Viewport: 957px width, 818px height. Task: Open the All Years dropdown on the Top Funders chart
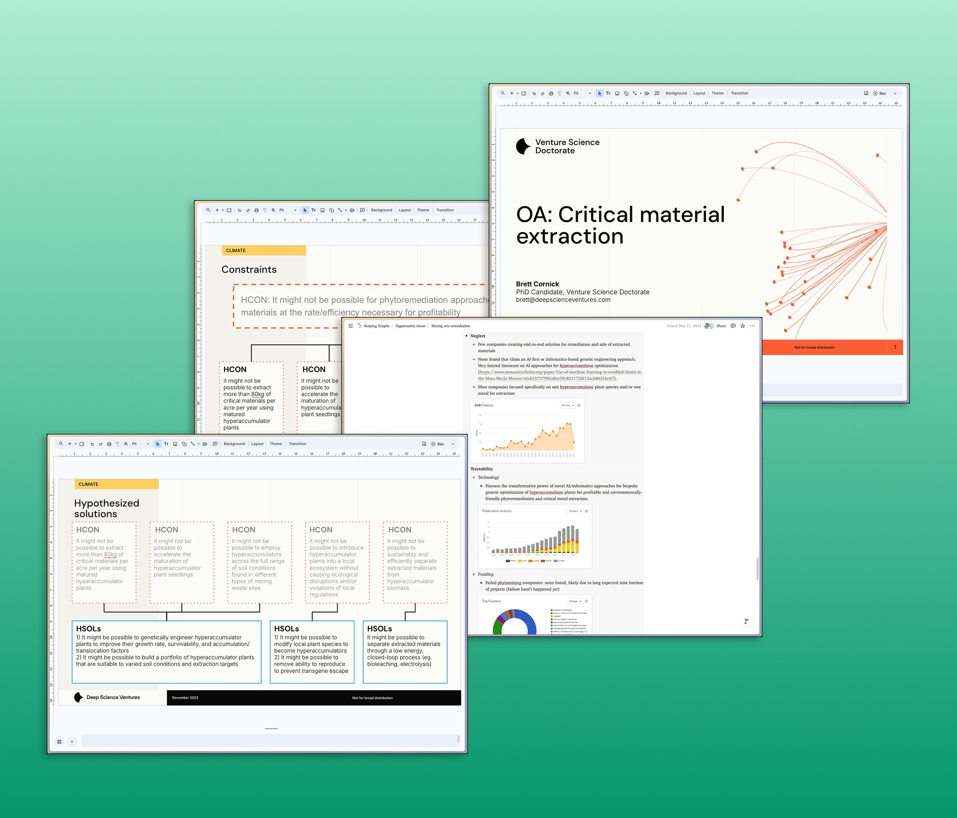click(x=575, y=601)
